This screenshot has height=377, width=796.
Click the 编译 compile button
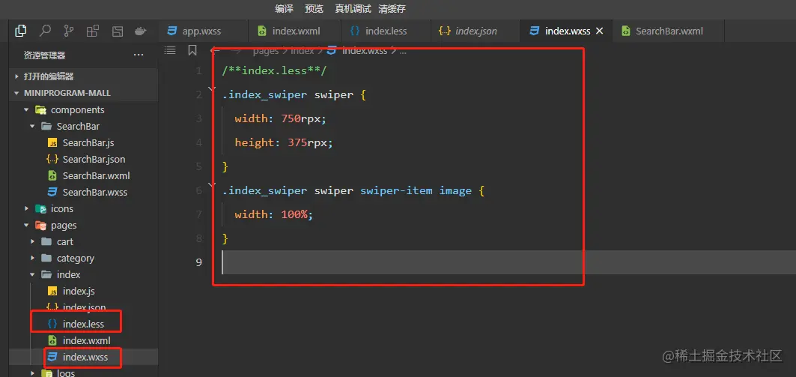coord(285,9)
